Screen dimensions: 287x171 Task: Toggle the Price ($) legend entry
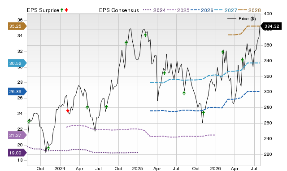242,19
